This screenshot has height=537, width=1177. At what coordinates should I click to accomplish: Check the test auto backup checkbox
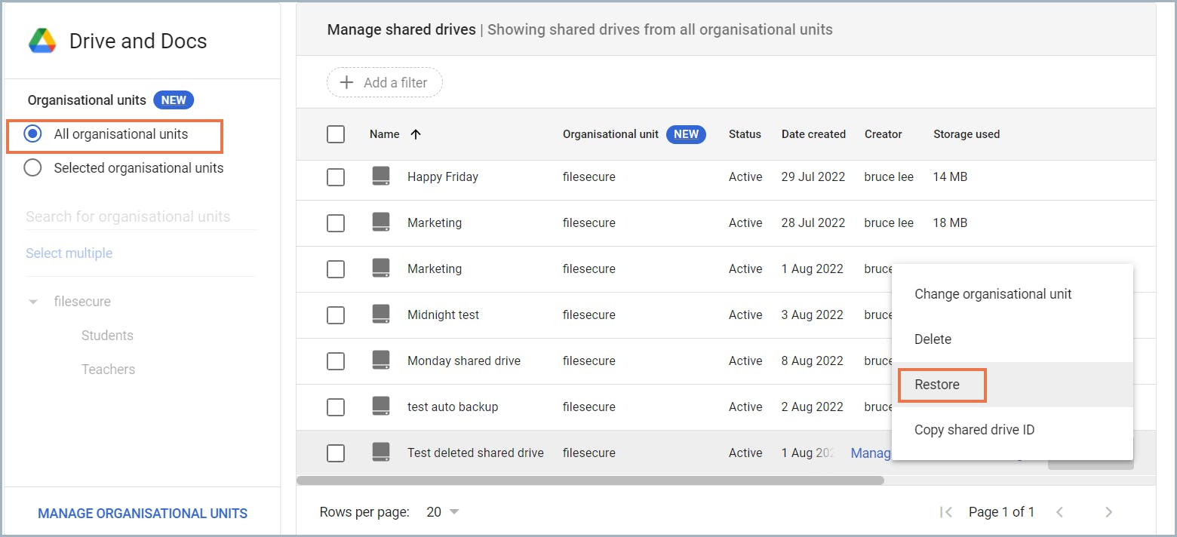point(336,407)
